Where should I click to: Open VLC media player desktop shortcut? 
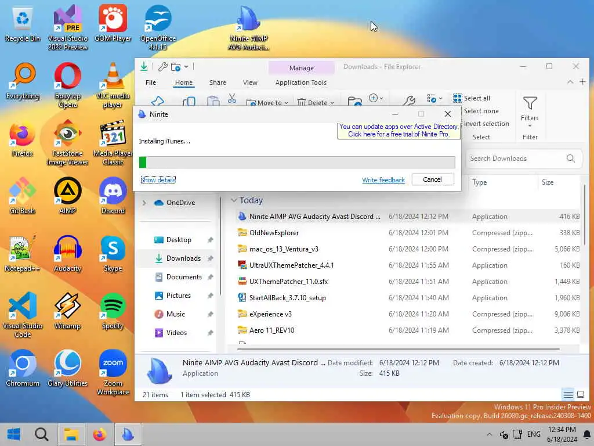coord(113,86)
